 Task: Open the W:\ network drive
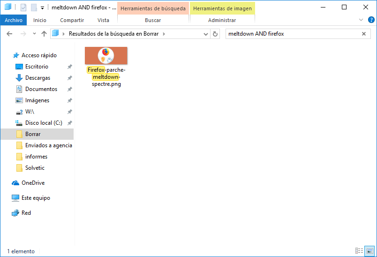(30, 112)
